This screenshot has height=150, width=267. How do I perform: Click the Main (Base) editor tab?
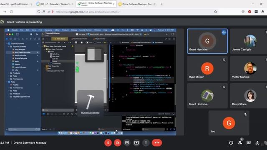pos(60,39)
